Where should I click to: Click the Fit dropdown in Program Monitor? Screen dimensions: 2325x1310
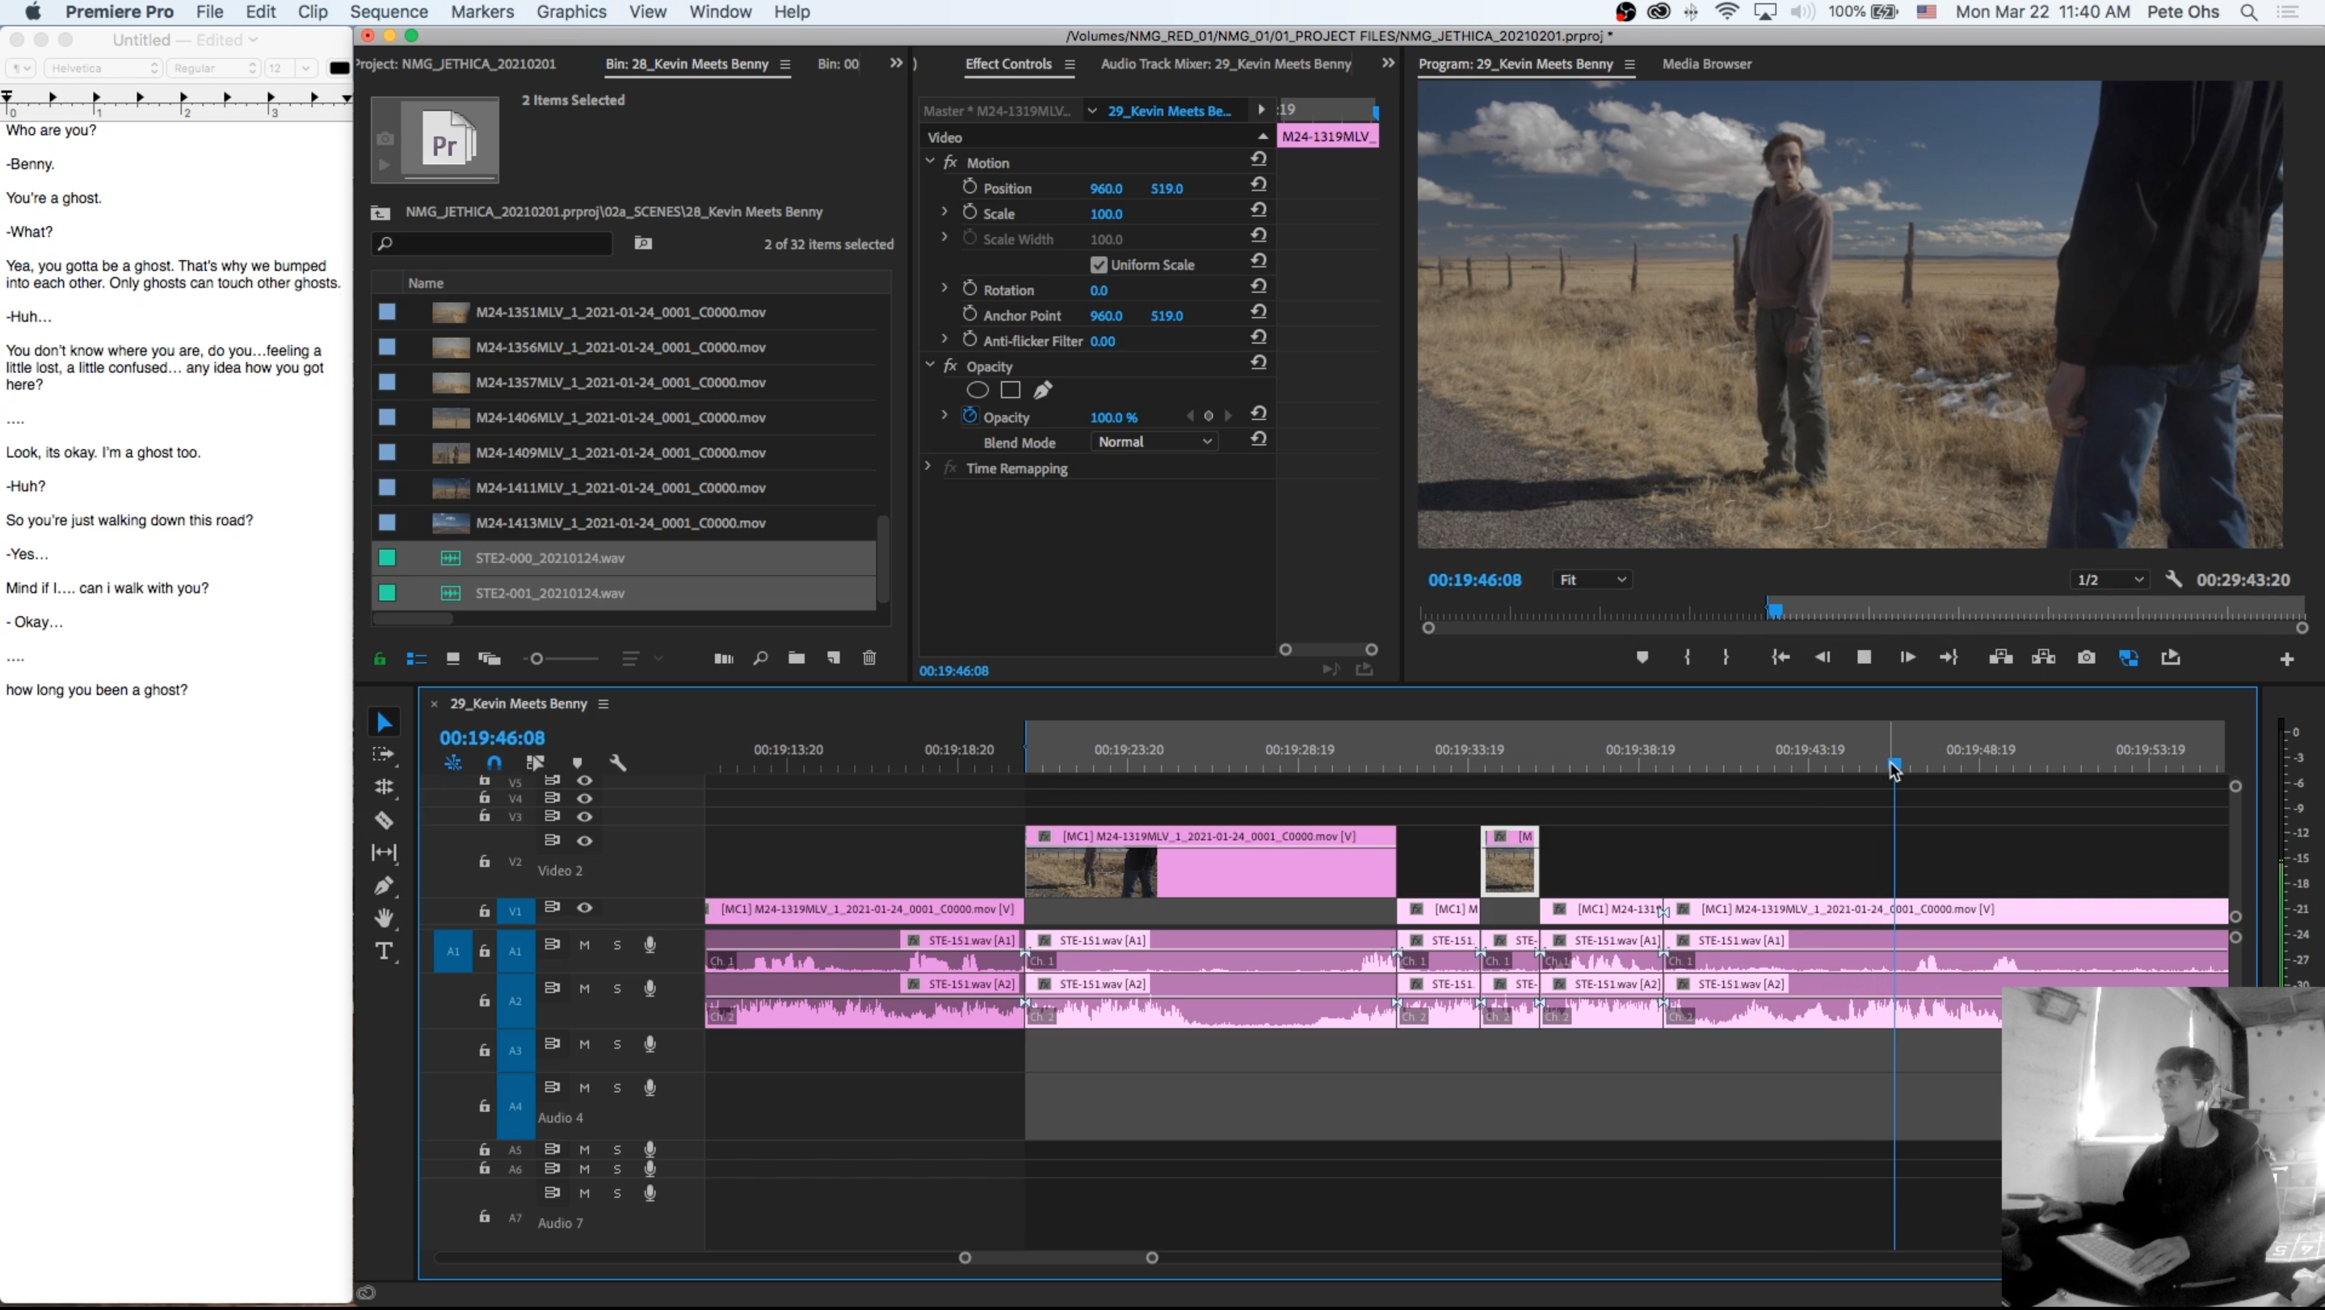(1592, 579)
